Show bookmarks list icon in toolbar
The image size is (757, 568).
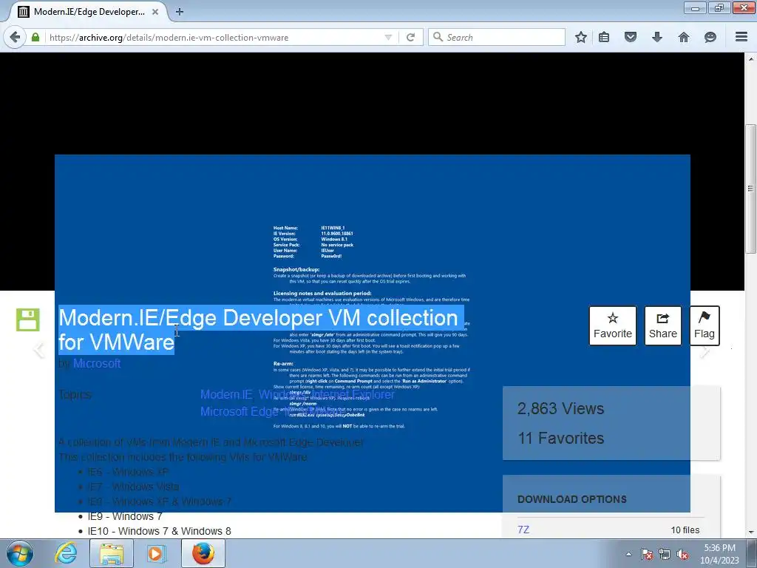(x=604, y=37)
